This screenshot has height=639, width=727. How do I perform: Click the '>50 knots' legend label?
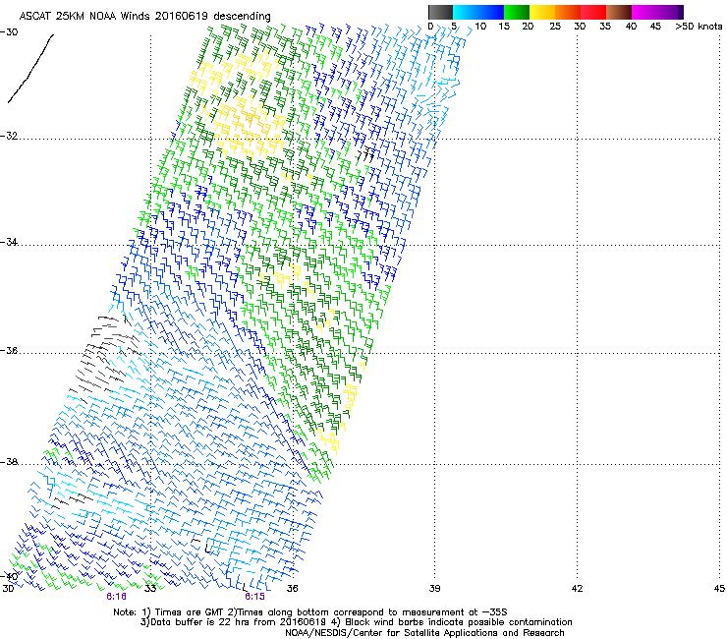click(x=699, y=27)
